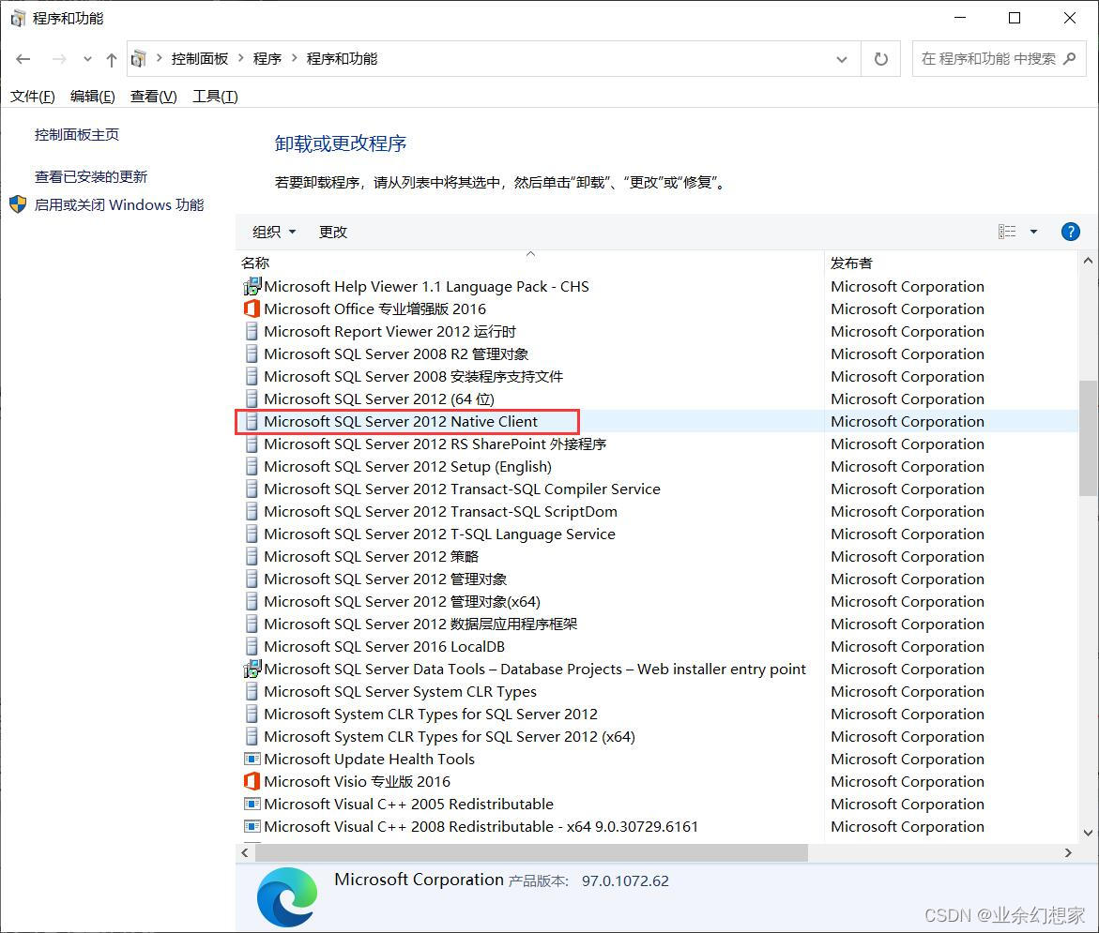The image size is (1099, 933).
Task: Open the 工具(T) menu
Action: point(215,96)
